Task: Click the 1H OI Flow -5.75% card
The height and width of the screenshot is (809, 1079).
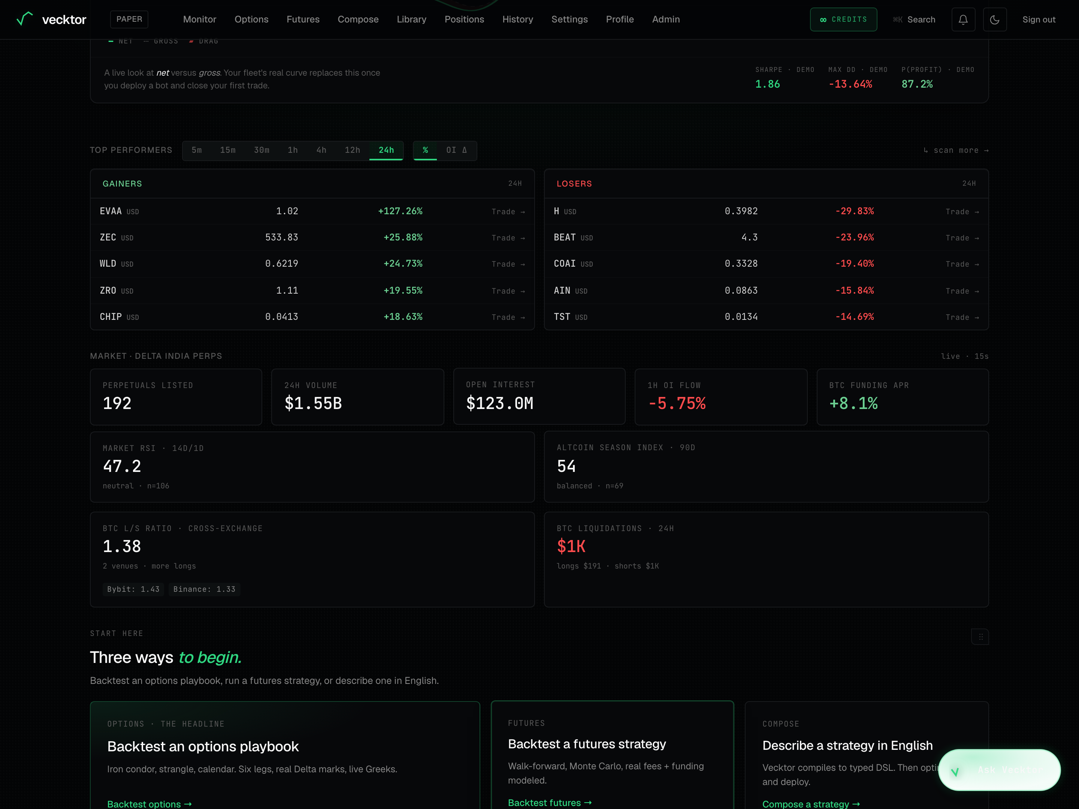Action: (x=721, y=397)
